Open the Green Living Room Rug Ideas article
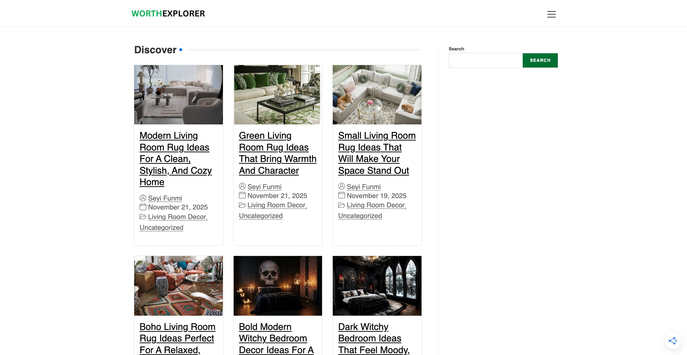This screenshot has width=687, height=355. click(277, 153)
